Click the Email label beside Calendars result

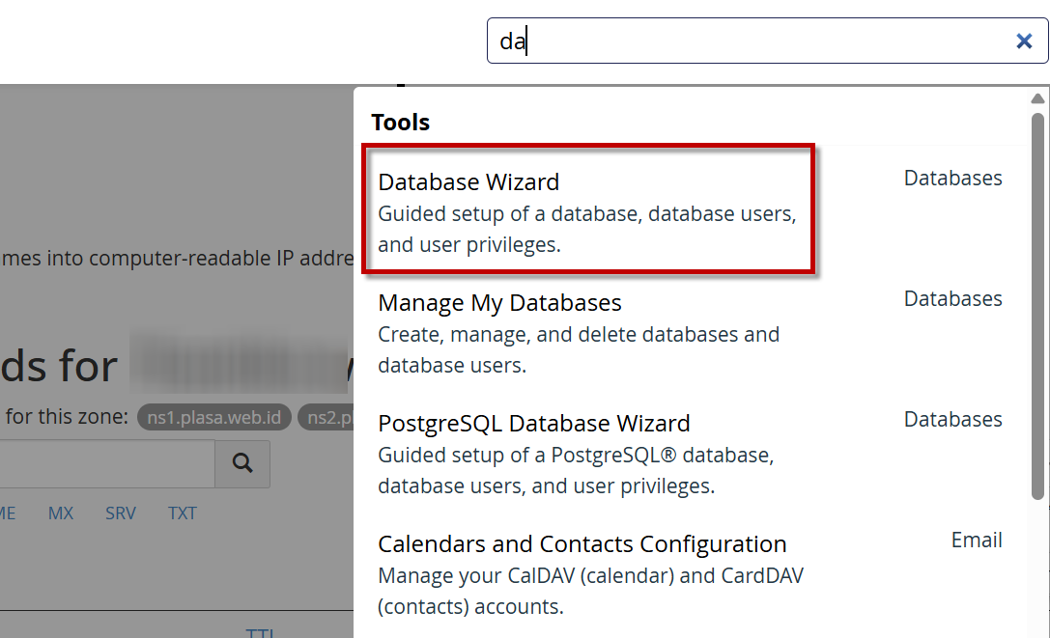pyautogui.click(x=977, y=541)
